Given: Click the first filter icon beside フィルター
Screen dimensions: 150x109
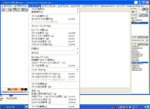Looking at the screenshot, I should coord(139,37).
